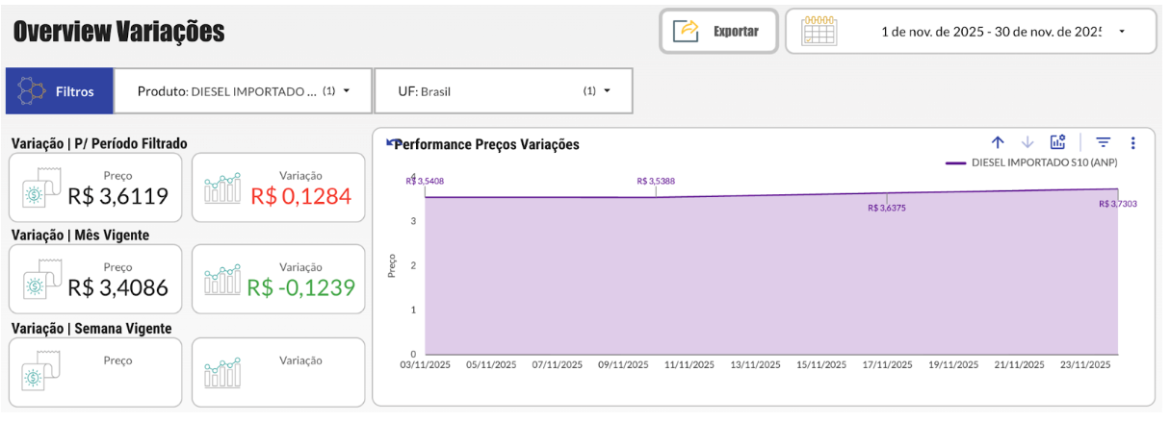Expand the Produto filter dropdown
1170x422 pixels.
[x=346, y=91]
